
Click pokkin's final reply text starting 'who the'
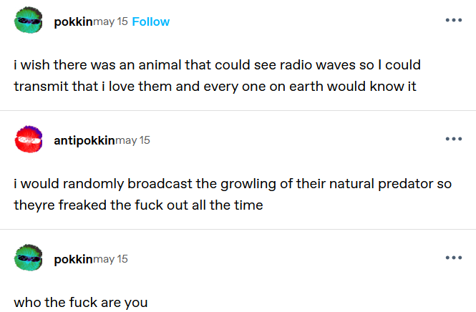pyautogui.click(x=80, y=302)
